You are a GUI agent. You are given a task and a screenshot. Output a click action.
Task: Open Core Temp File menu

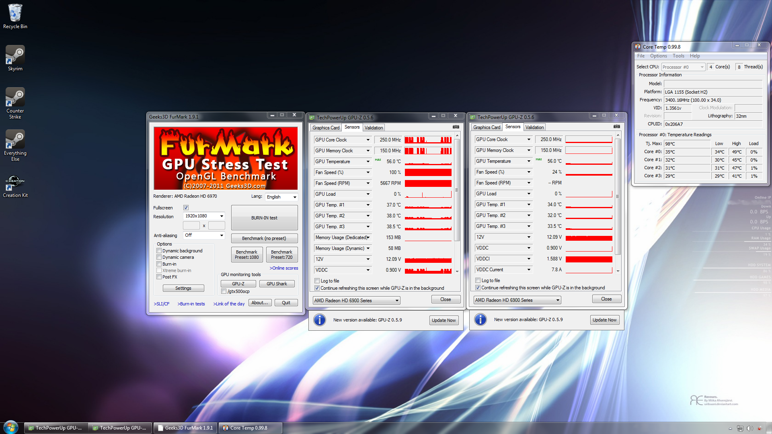tap(641, 56)
